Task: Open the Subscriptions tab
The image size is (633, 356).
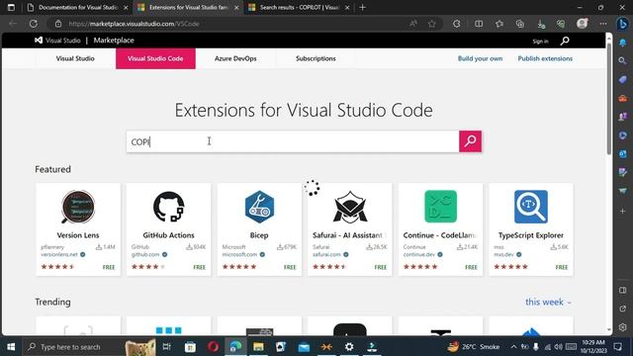Action: pyautogui.click(x=316, y=58)
